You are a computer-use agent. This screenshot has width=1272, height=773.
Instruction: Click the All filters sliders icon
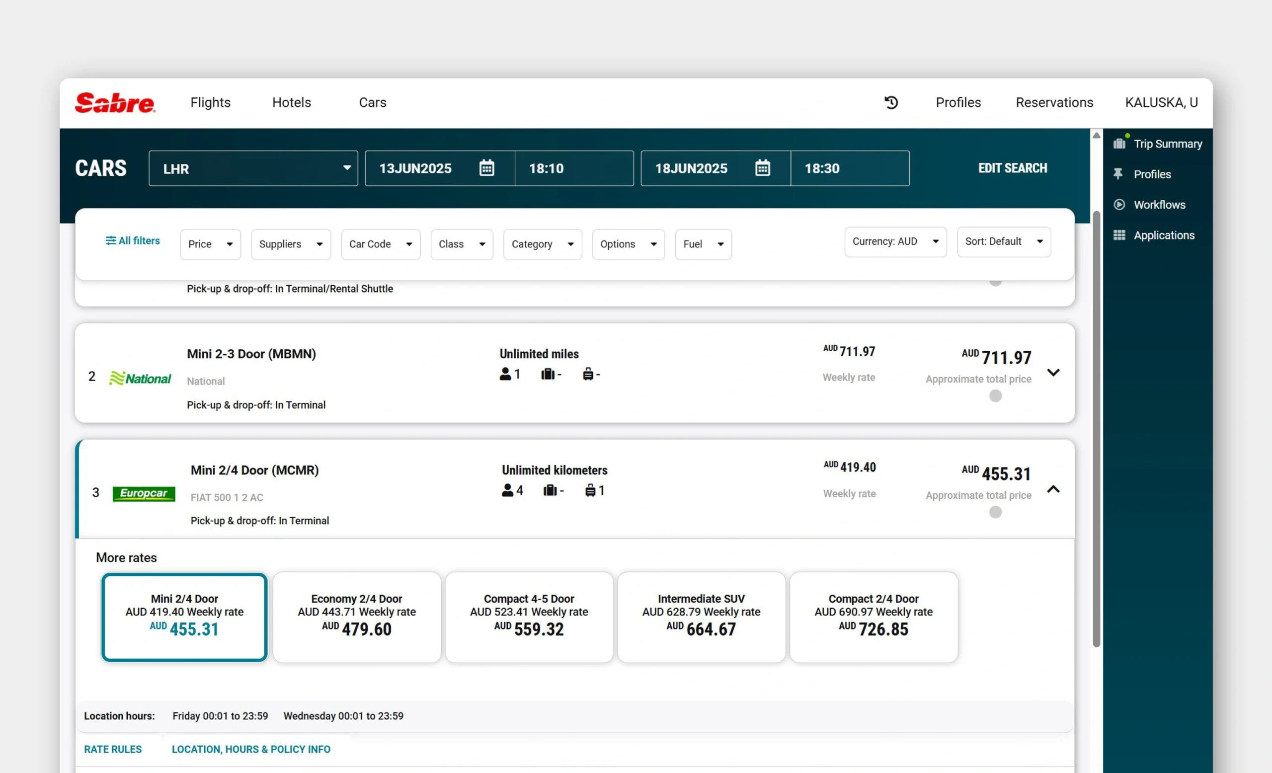pyautogui.click(x=110, y=240)
